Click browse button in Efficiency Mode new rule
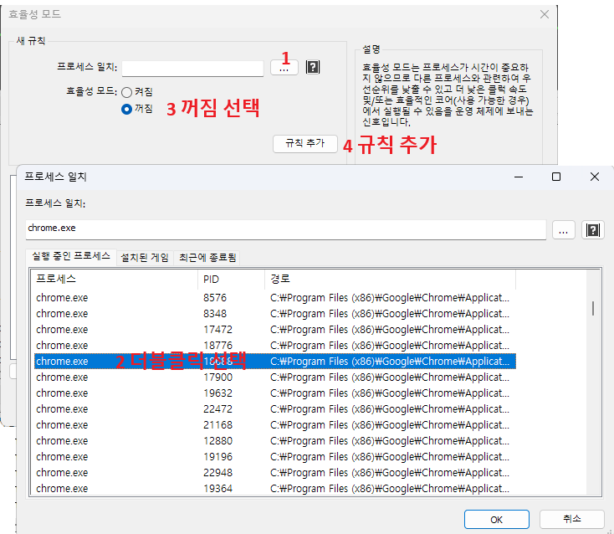This screenshot has width=614, height=534. pyautogui.click(x=284, y=68)
